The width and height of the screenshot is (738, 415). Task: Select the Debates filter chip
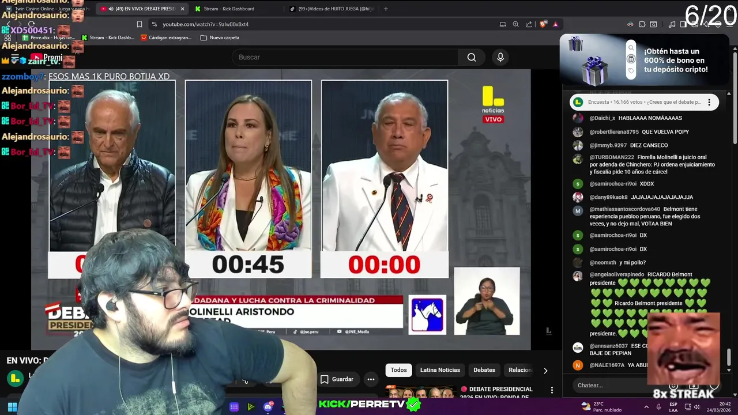click(484, 370)
